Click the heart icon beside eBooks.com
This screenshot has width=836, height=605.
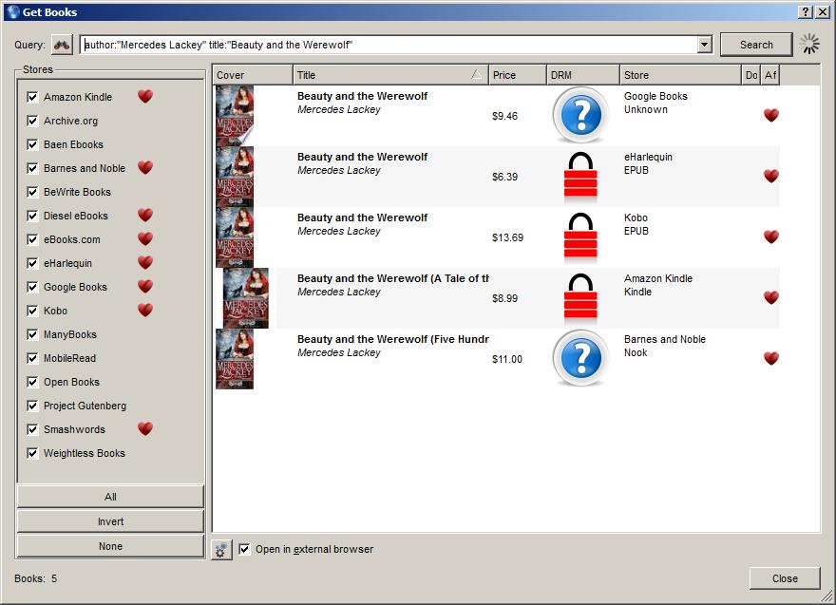(145, 238)
